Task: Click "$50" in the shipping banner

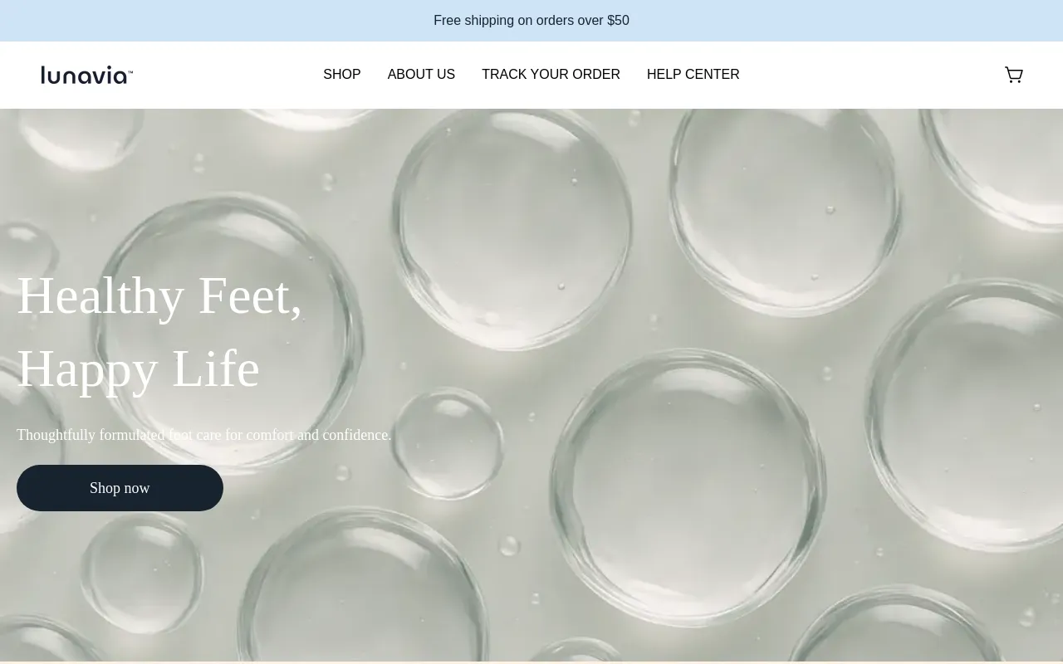Action: click(618, 21)
